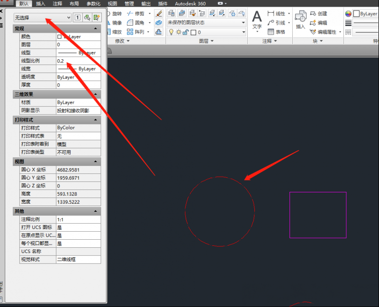Select the Rotate (旋转) tool
379x307 pixels.
click(115, 14)
